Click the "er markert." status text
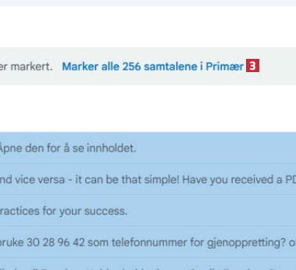This screenshot has height=270, width=296. point(26,66)
